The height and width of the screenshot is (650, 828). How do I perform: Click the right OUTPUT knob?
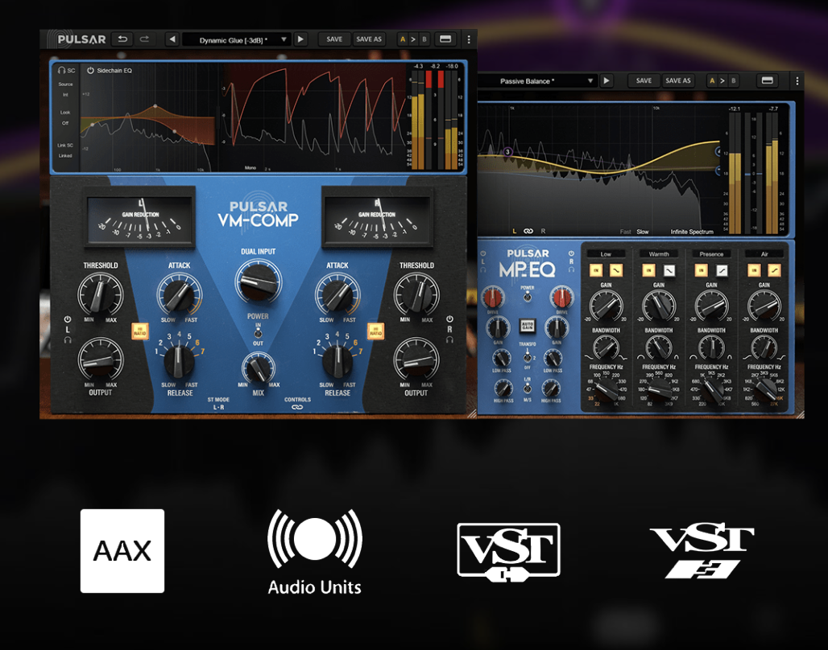pos(416,360)
